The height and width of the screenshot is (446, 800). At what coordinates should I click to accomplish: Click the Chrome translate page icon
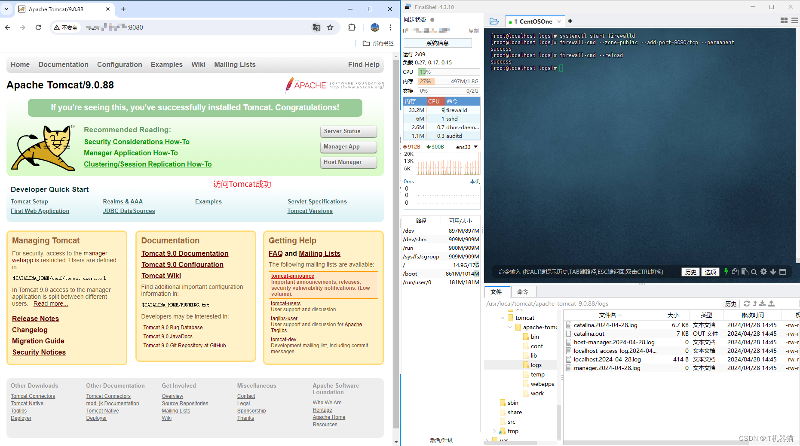coord(316,27)
